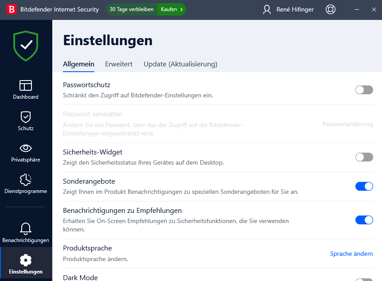Click the Kaufen button

(x=172, y=9)
